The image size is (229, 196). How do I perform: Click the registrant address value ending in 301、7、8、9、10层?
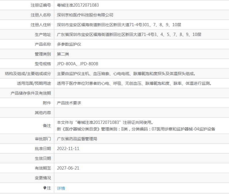click(x=119, y=25)
